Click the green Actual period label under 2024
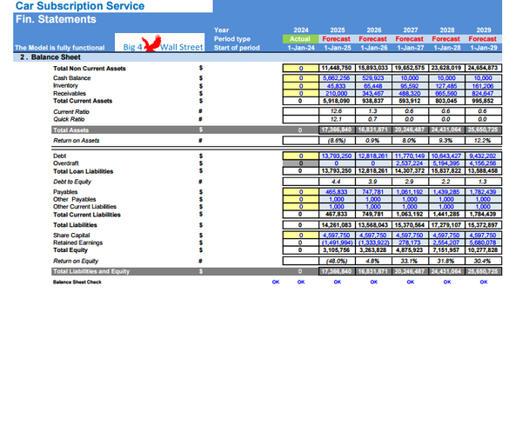 click(300, 38)
